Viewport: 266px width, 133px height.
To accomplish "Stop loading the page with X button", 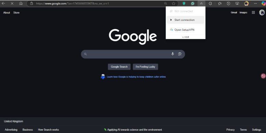I will [12, 3].
